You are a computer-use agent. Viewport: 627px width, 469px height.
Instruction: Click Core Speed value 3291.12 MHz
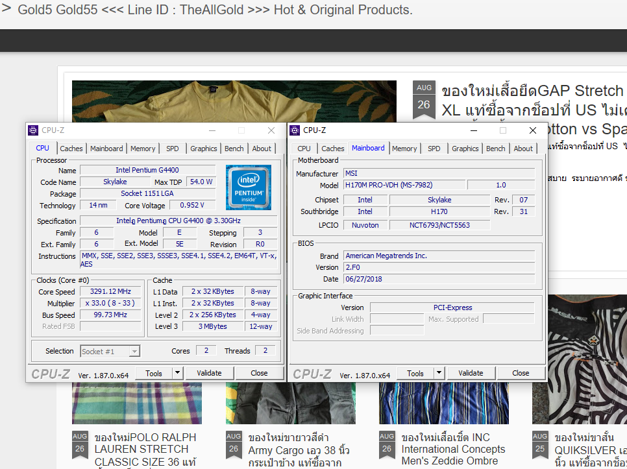click(110, 292)
